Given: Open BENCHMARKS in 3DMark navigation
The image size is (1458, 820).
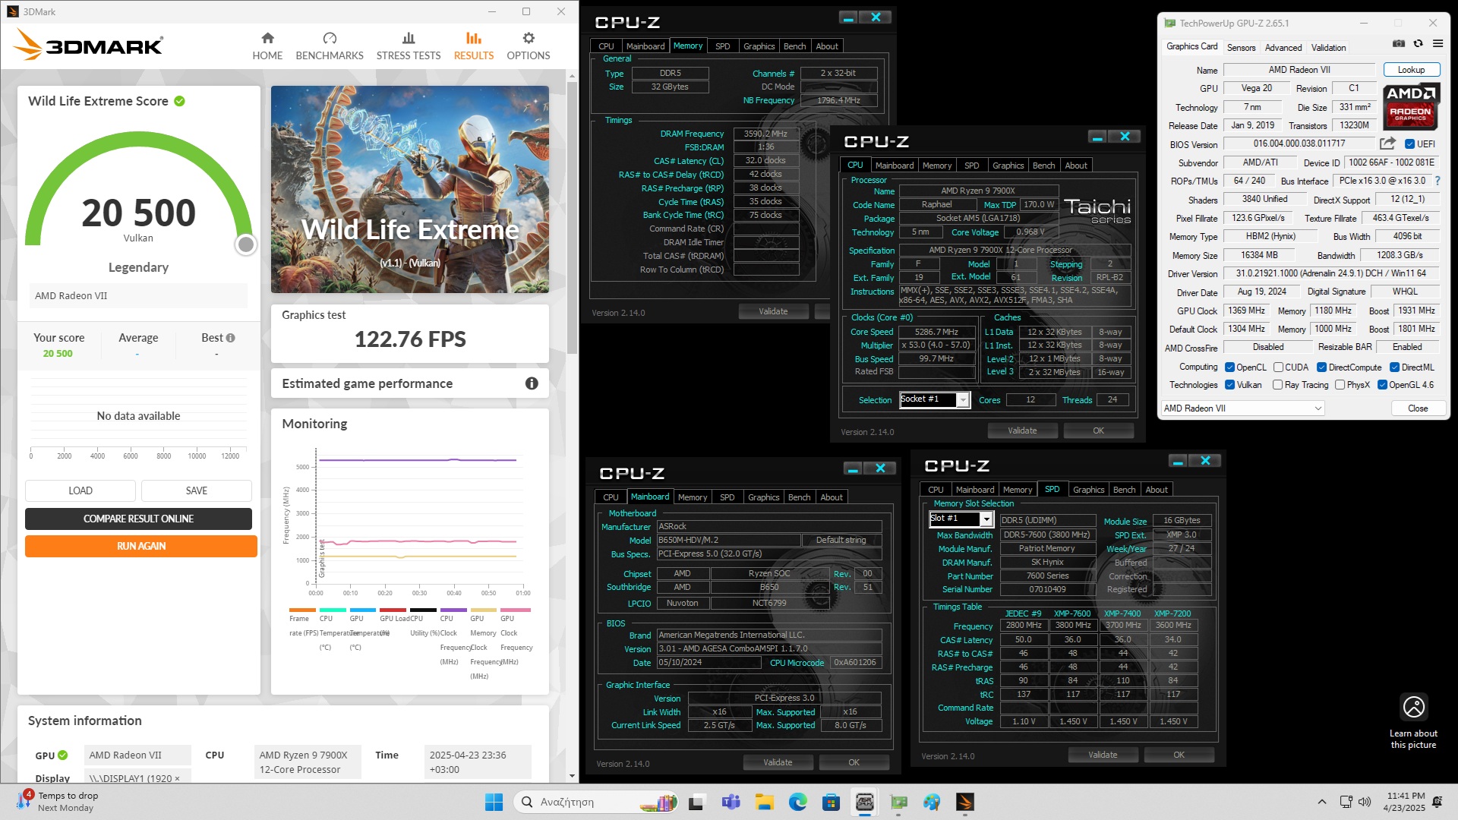Looking at the screenshot, I should click(x=330, y=46).
